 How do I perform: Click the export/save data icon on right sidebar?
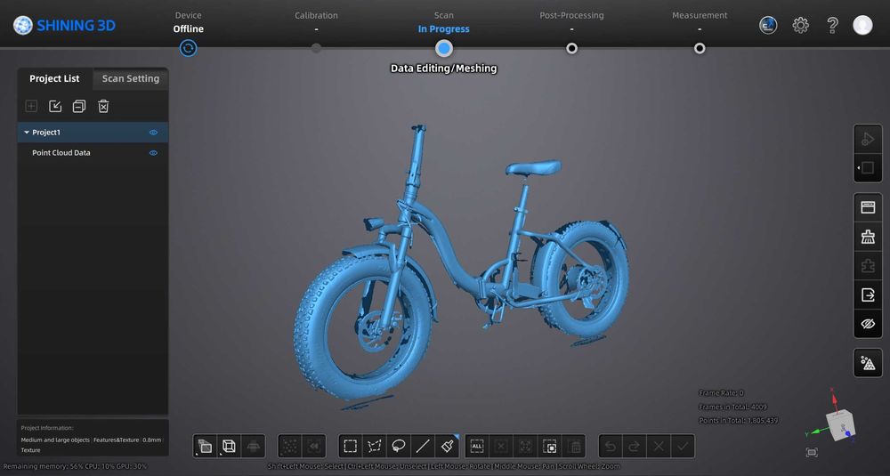tap(868, 294)
